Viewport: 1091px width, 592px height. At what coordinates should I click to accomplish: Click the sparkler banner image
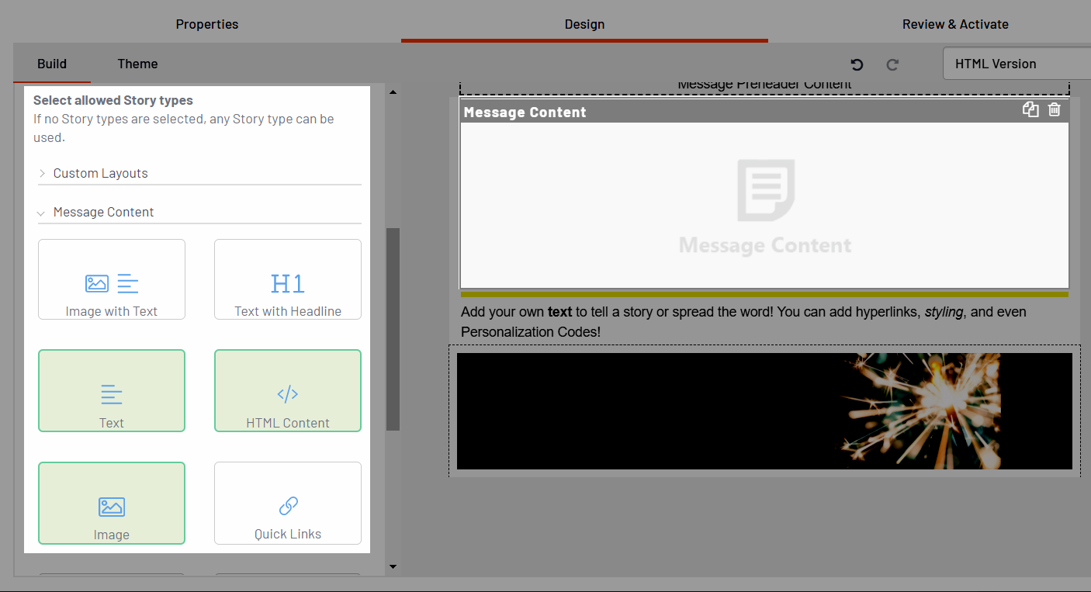[x=764, y=411]
